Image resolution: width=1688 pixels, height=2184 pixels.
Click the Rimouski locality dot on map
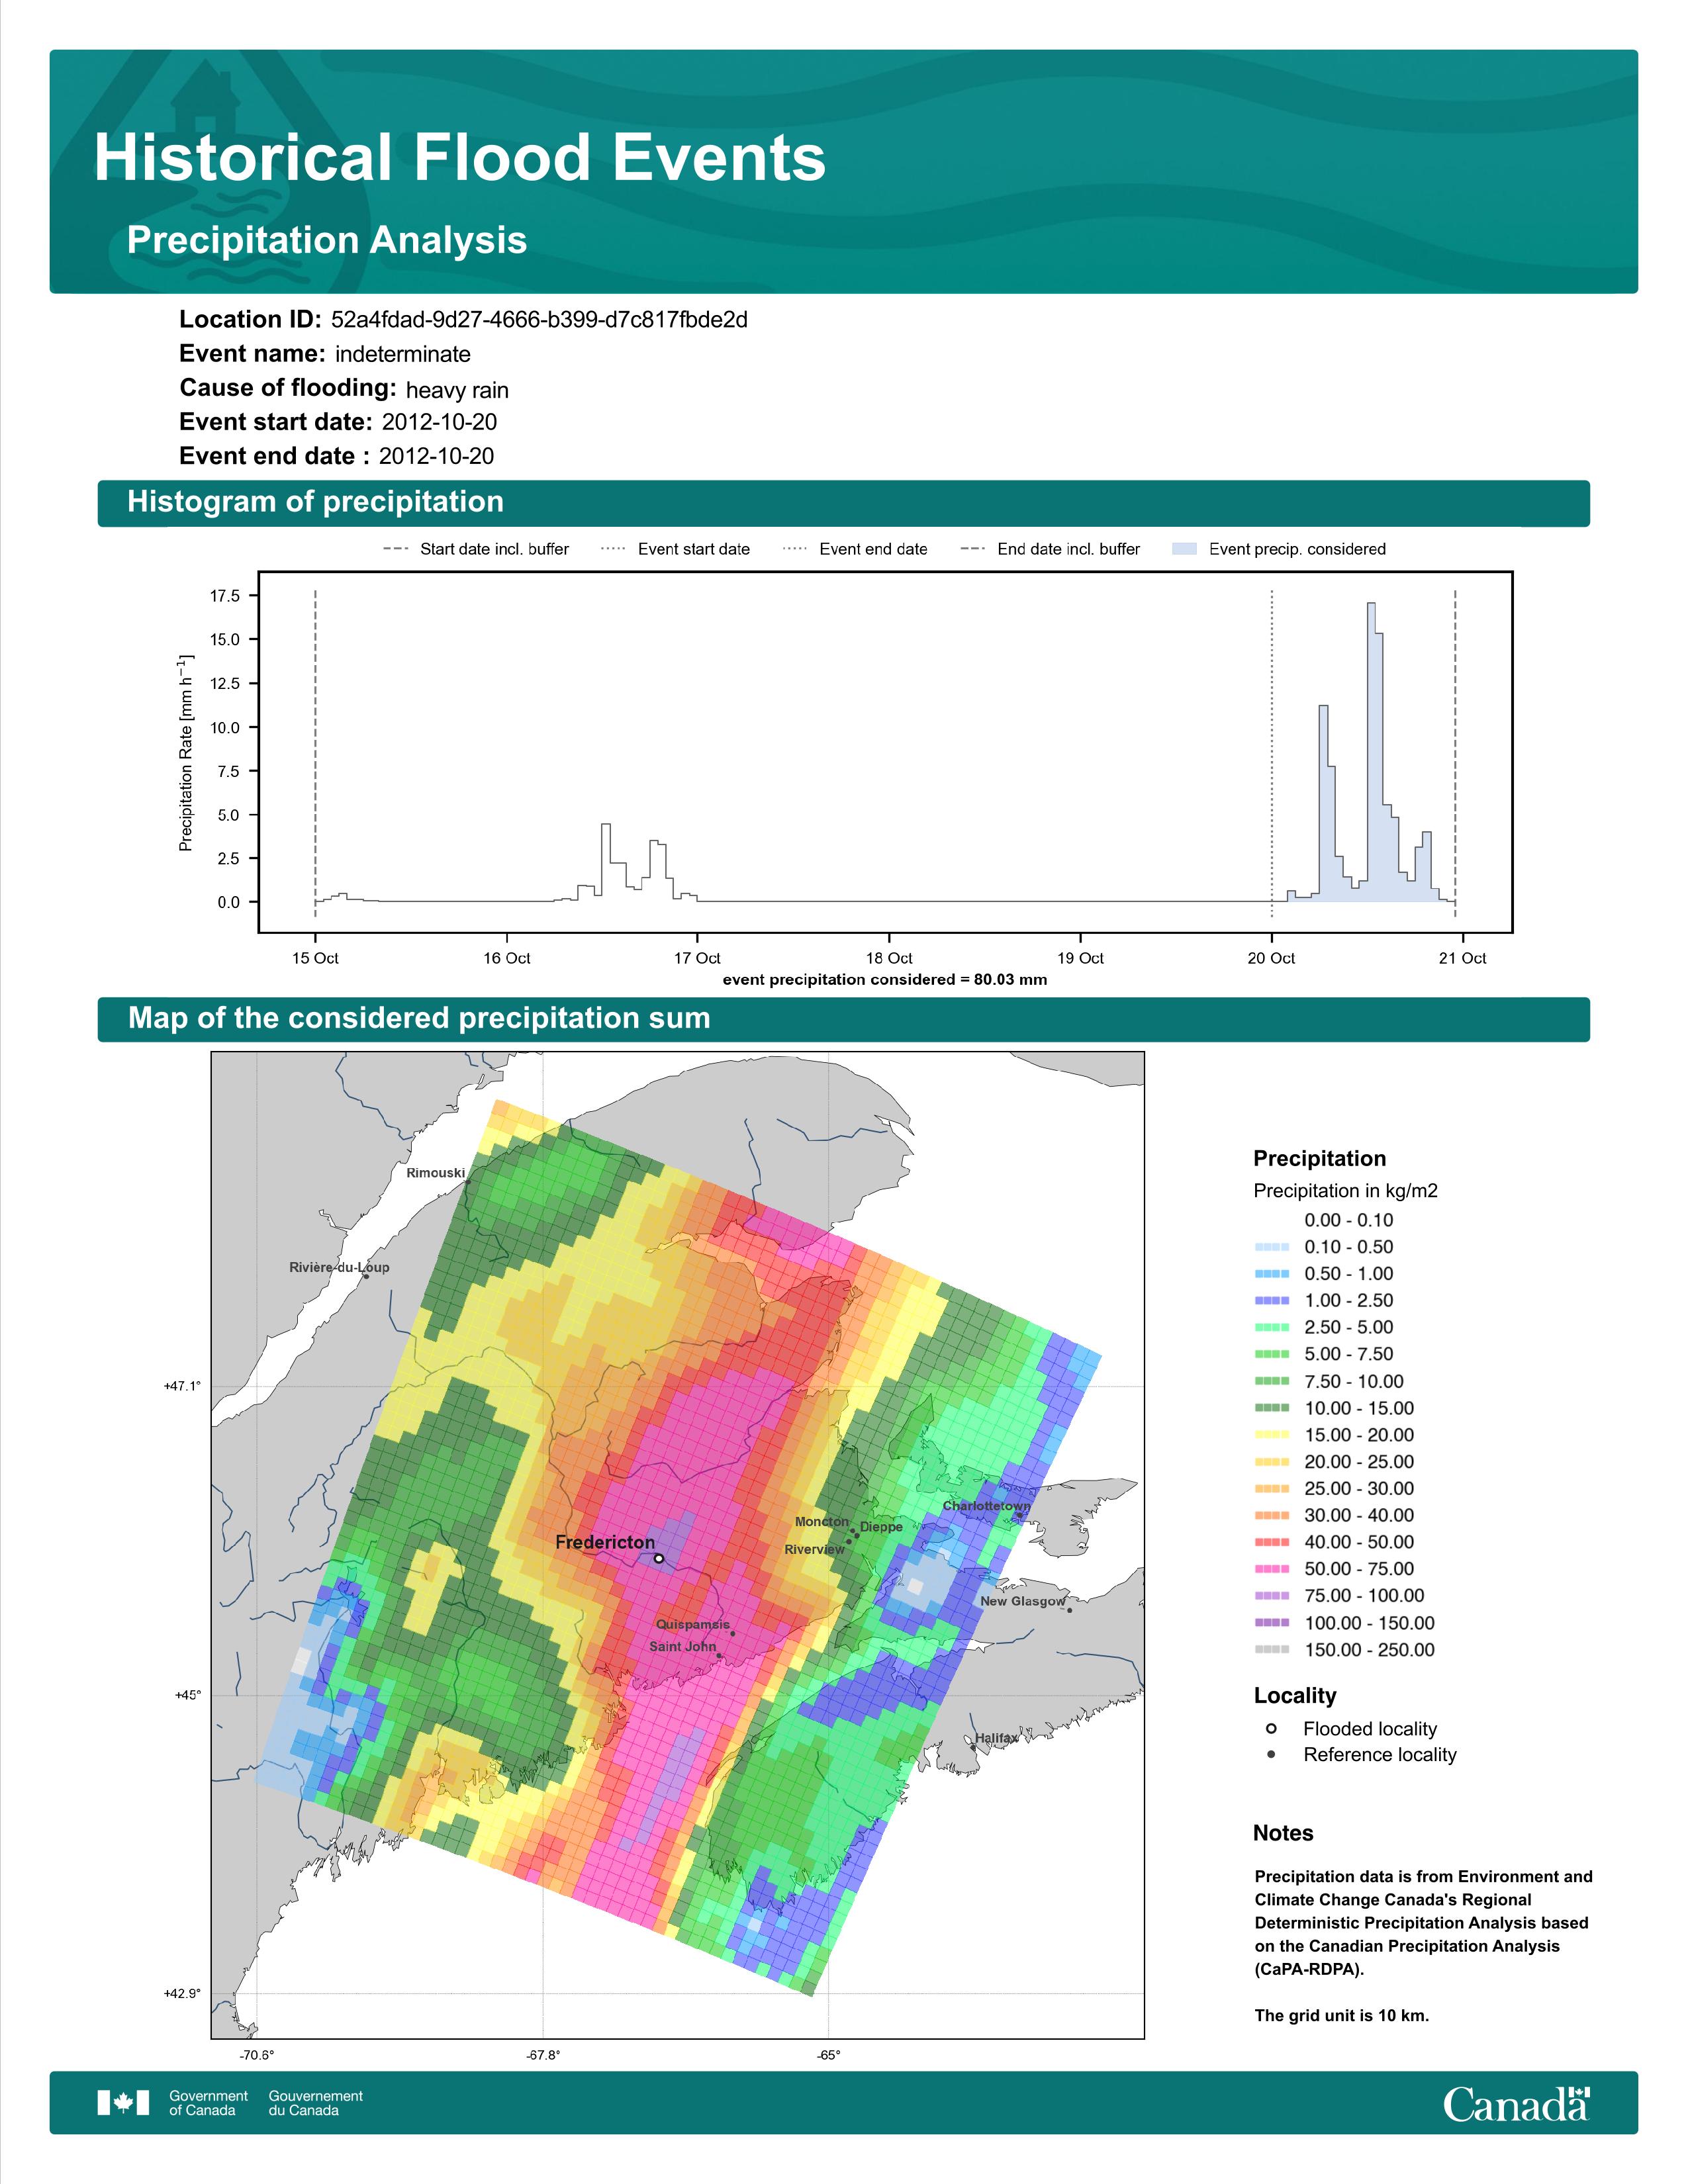[467, 1183]
